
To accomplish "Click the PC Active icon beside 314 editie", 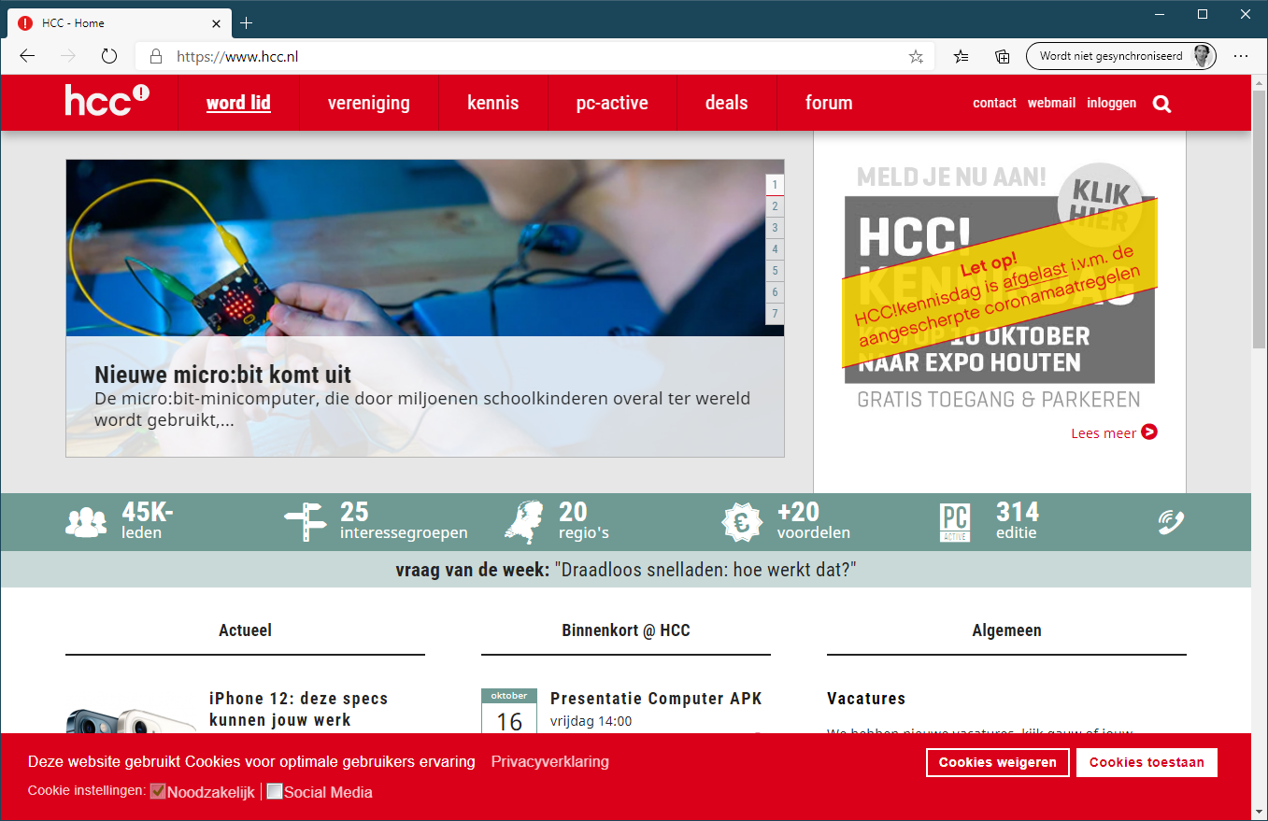I will pyautogui.click(x=955, y=522).
